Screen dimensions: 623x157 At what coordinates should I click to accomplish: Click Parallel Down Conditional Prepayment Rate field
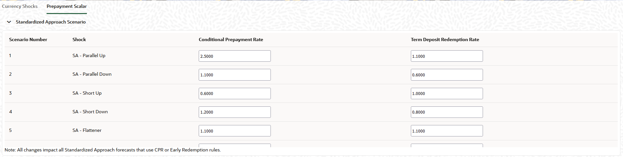(235, 75)
